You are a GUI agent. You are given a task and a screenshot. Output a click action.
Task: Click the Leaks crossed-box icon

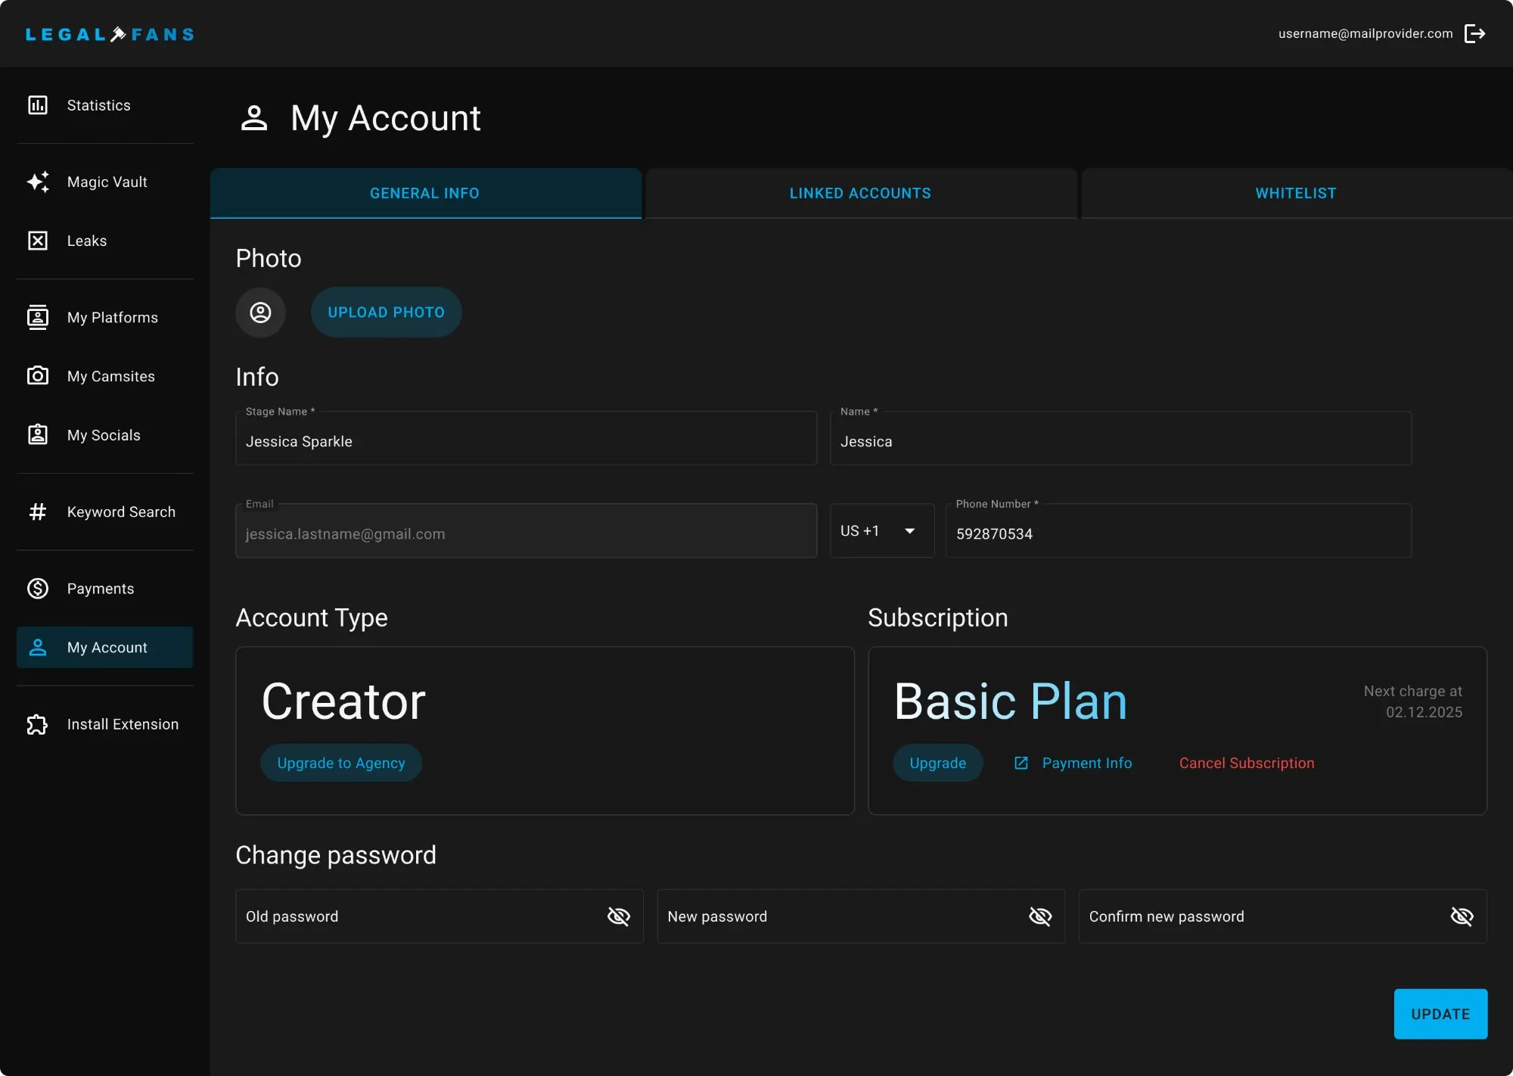[x=38, y=241]
